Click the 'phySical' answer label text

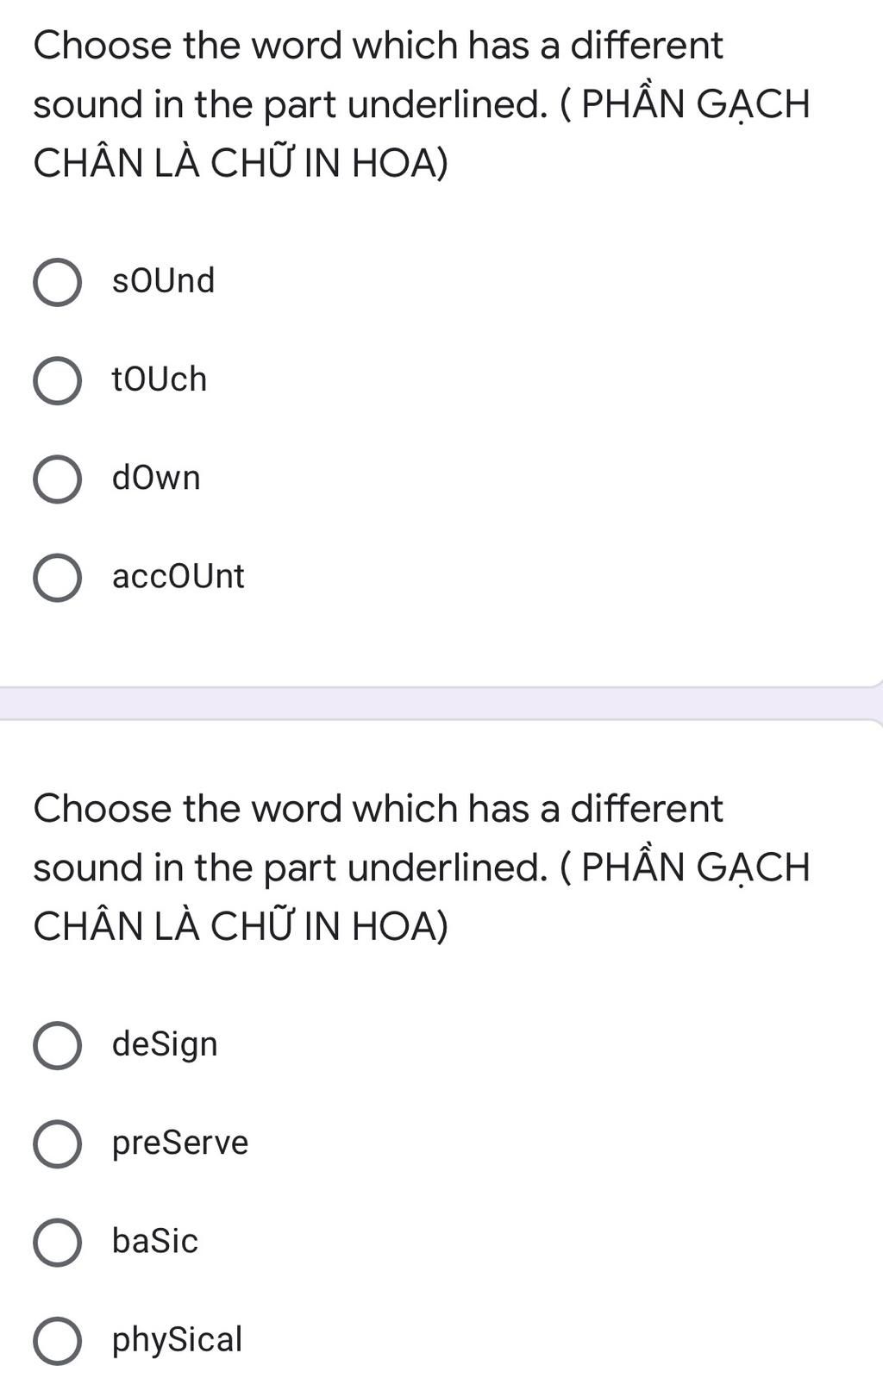point(178,1340)
